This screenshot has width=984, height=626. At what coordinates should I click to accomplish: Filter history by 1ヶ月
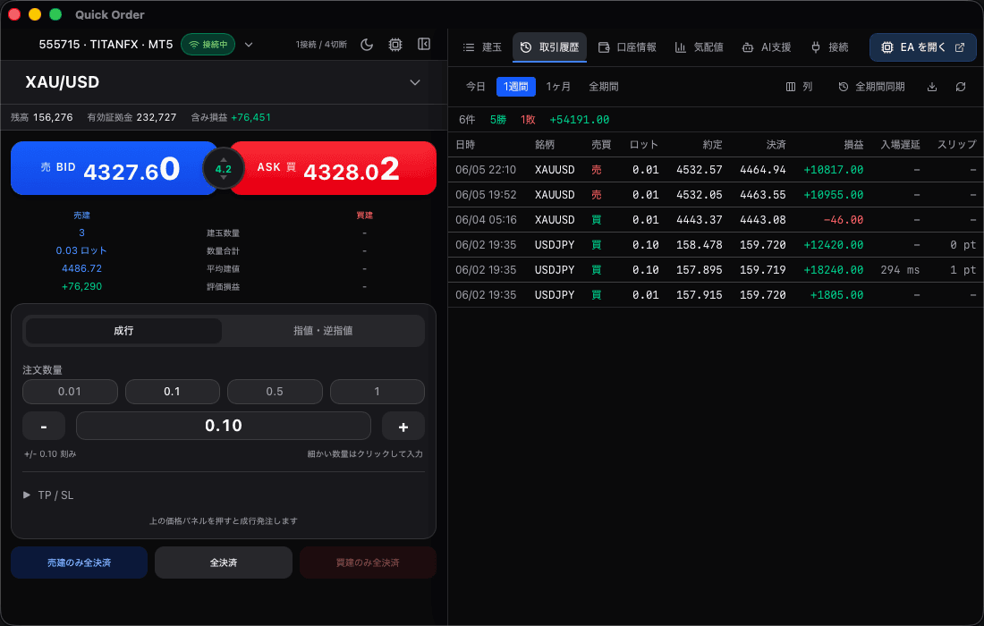click(558, 87)
